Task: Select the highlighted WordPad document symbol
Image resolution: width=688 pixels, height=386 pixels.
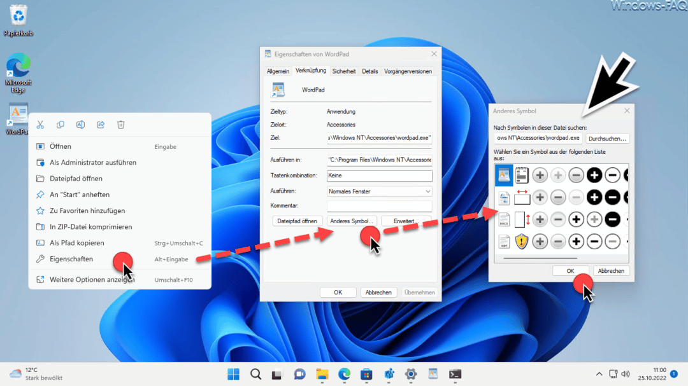Action: click(x=504, y=175)
